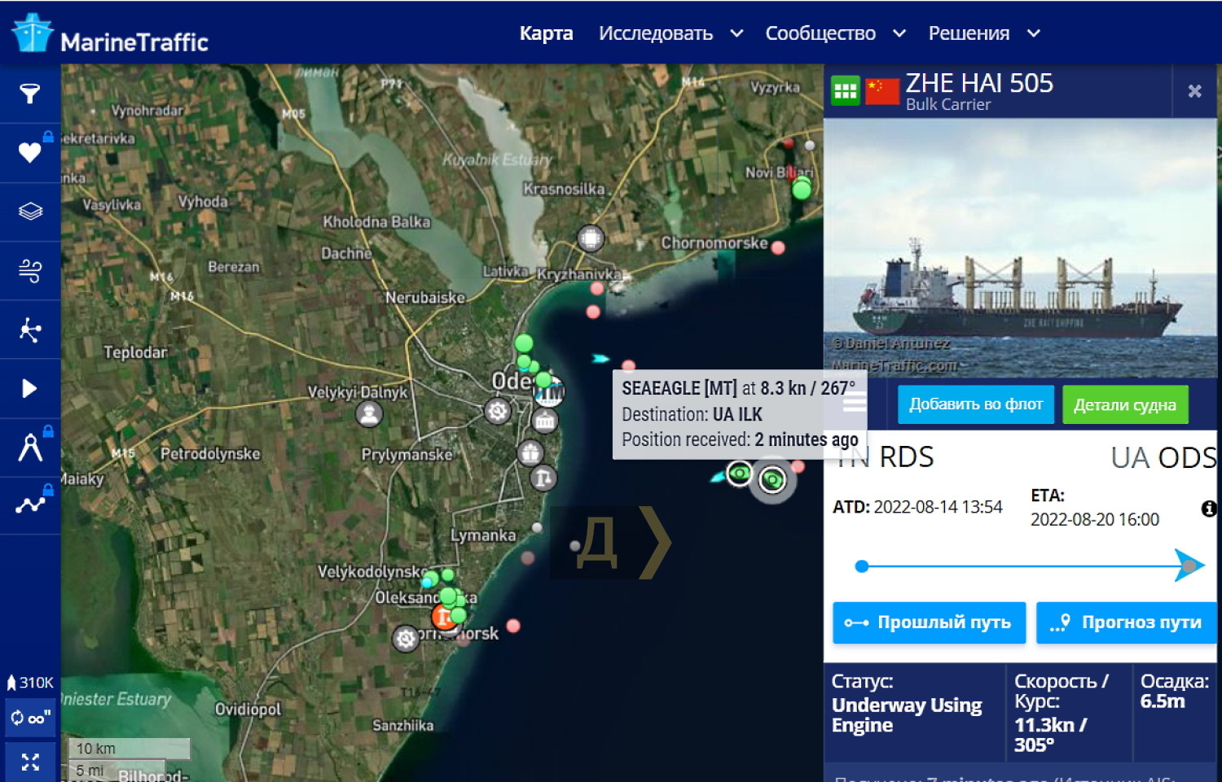Expand the Исследовать dropdown menu

(x=670, y=33)
